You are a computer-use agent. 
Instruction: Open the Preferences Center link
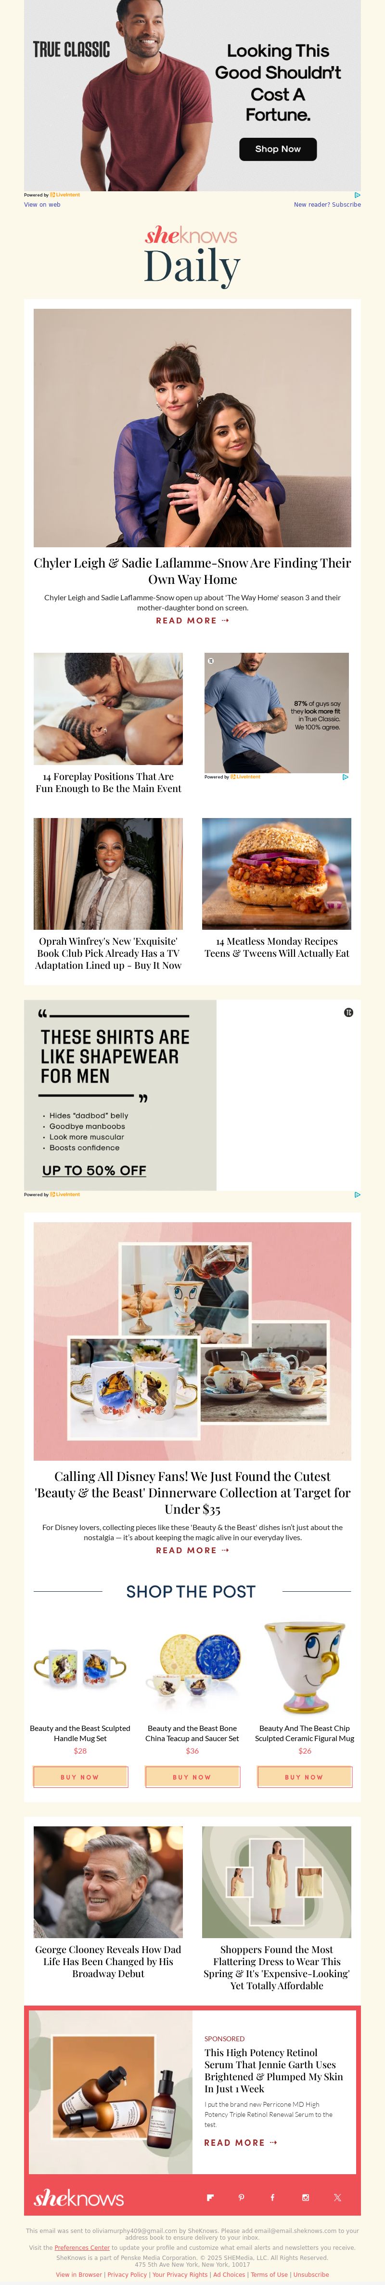coord(82,2248)
